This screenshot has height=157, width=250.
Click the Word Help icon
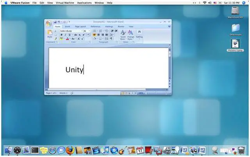(169, 26)
